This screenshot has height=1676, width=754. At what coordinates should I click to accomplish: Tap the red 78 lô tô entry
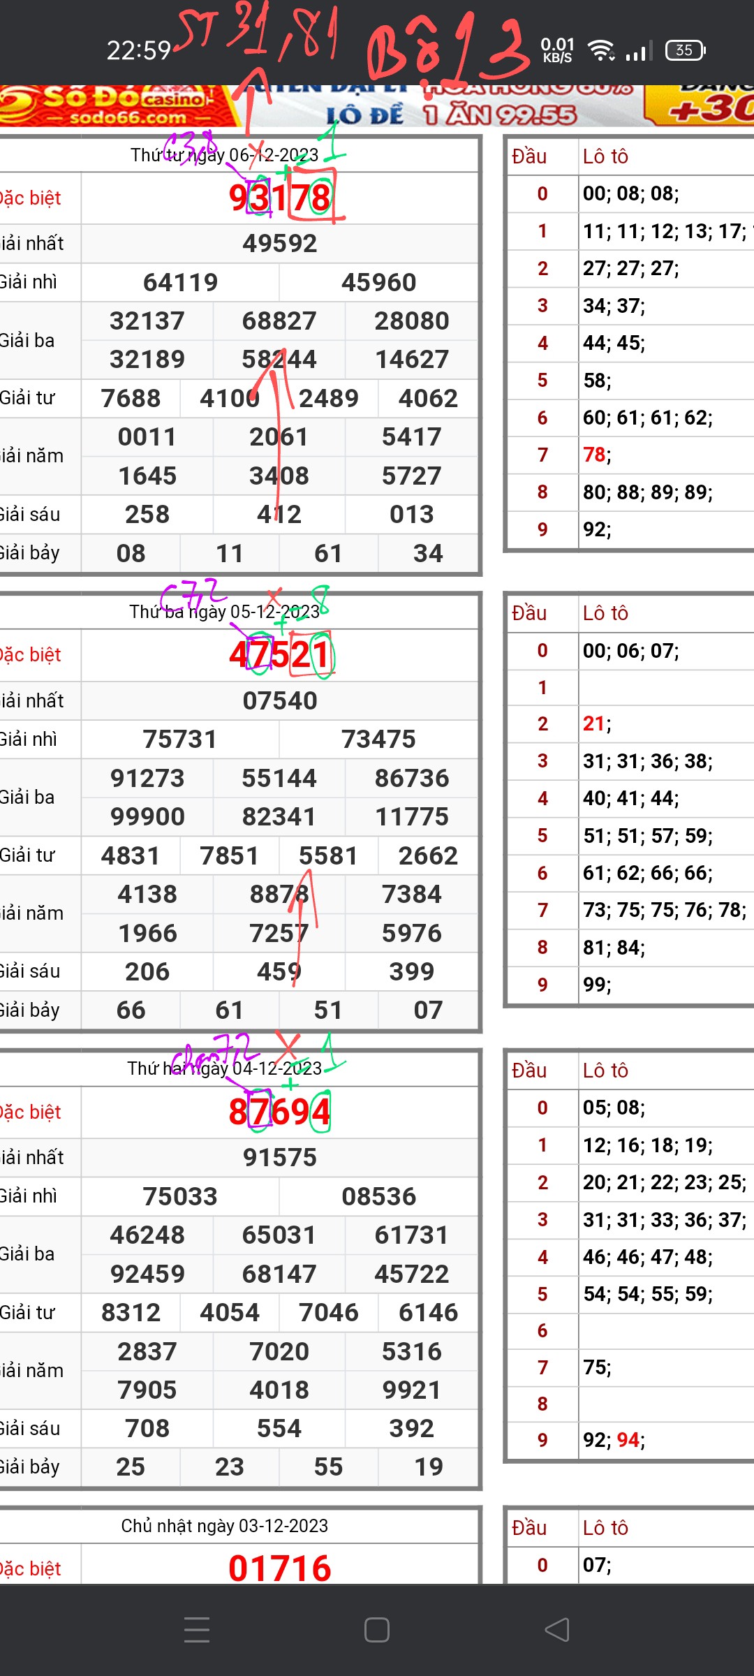594,455
